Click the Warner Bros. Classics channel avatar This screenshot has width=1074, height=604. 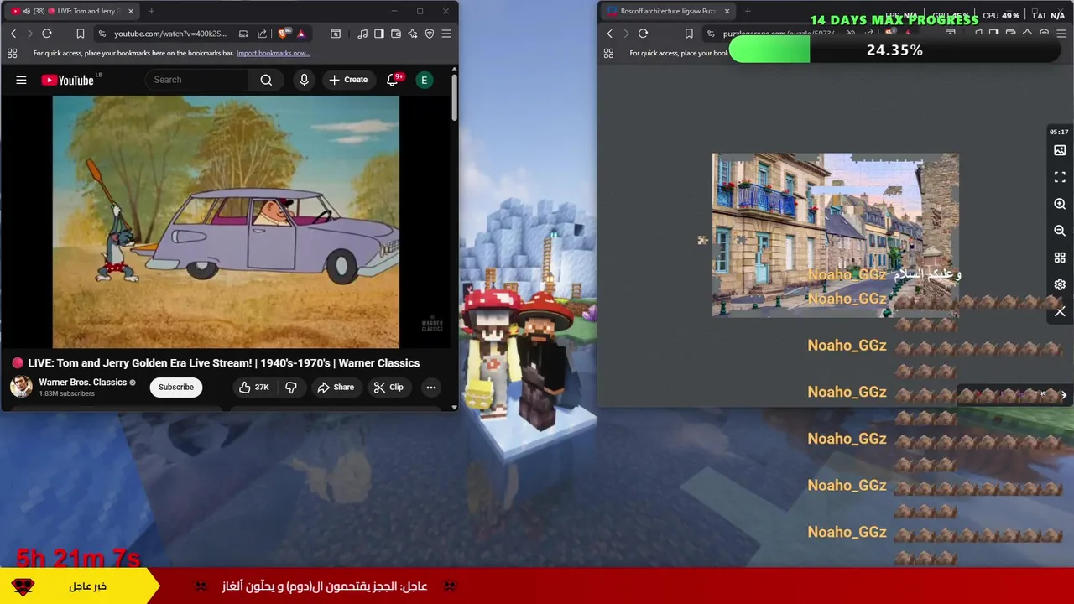[x=21, y=387]
